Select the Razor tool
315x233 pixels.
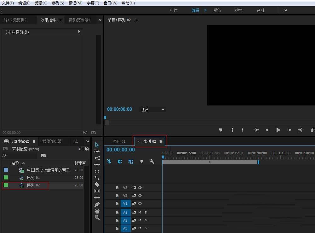pos(97,185)
